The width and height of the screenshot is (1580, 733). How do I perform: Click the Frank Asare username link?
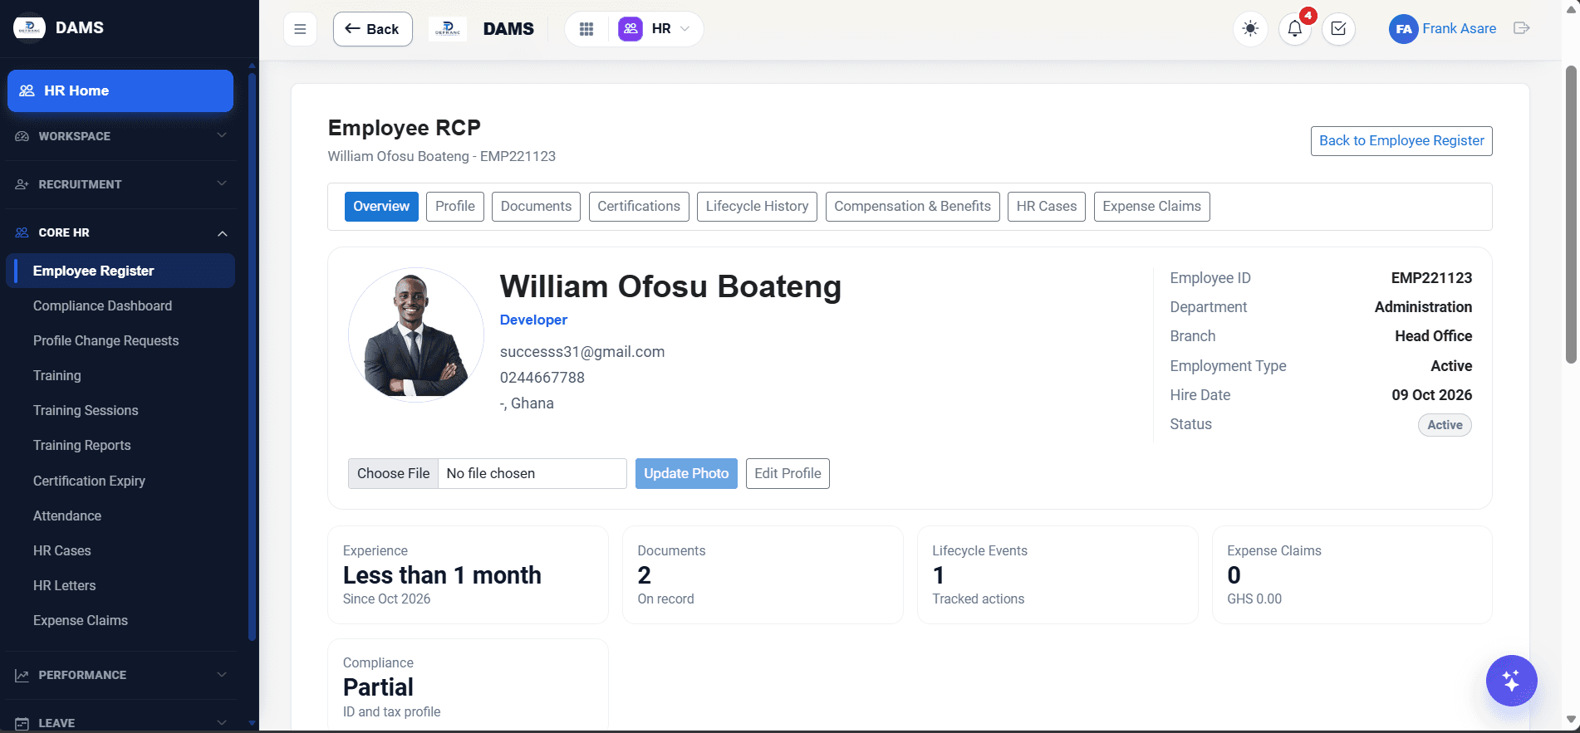(x=1459, y=28)
